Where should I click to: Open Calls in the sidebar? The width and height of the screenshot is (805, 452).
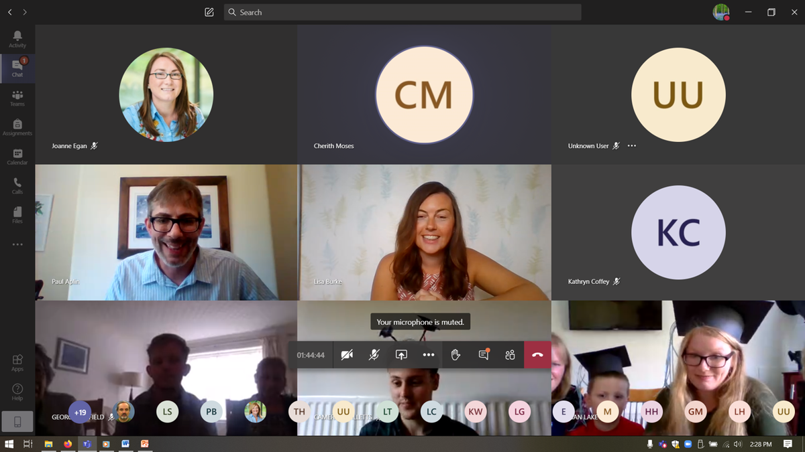(17, 185)
